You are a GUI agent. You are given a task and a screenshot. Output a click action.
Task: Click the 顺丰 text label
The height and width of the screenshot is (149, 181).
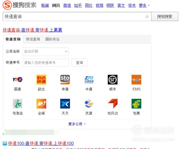tap(112, 89)
